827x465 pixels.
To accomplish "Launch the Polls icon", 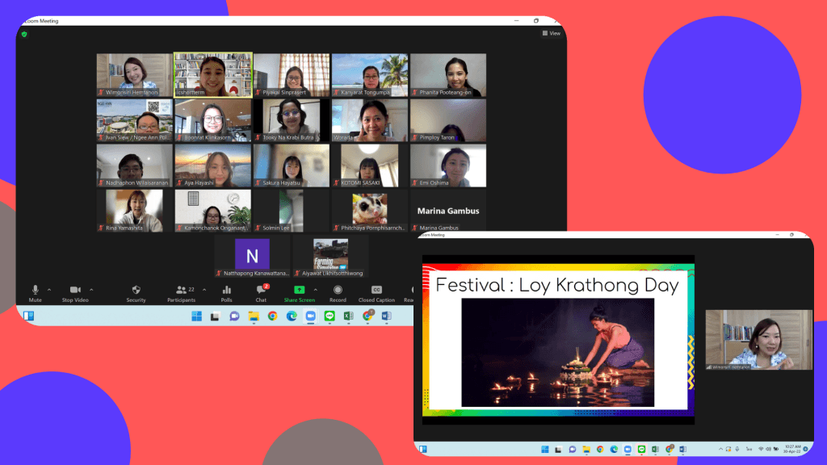I will tap(227, 291).
